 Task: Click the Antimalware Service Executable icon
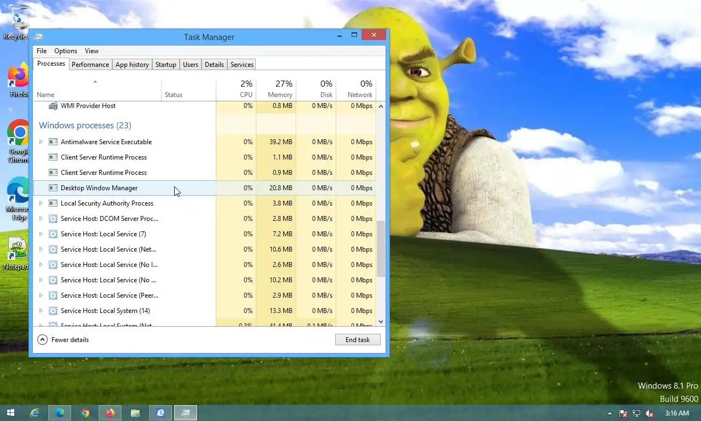53,142
